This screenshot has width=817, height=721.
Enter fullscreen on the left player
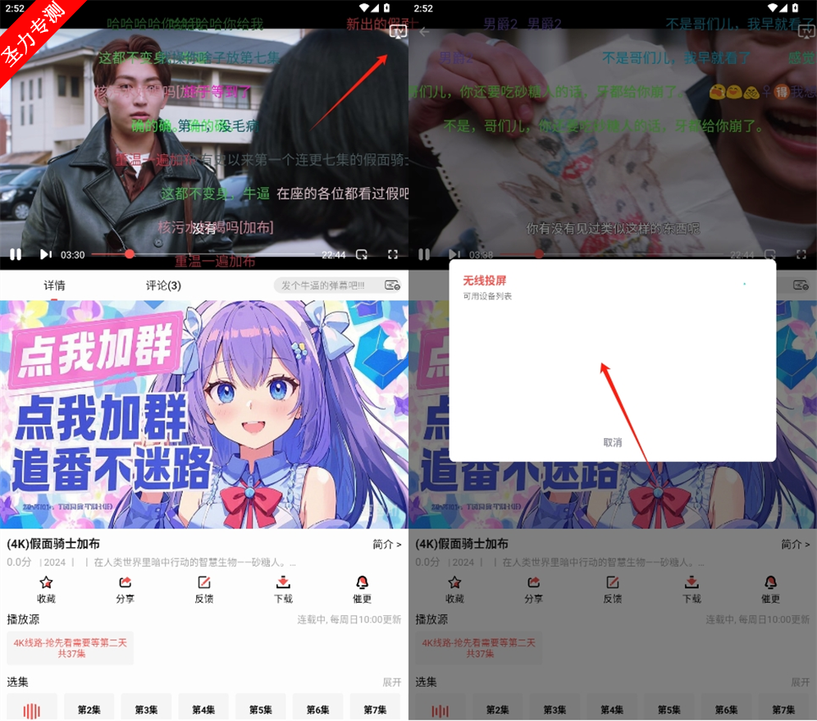pyautogui.click(x=393, y=254)
